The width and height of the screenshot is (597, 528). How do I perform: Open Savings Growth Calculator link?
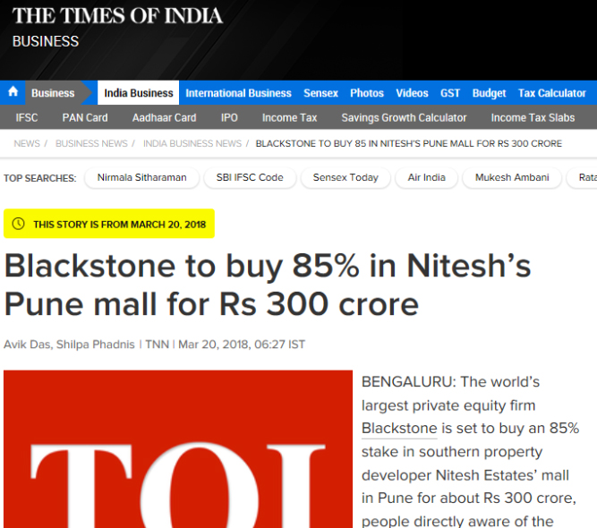[x=404, y=117]
